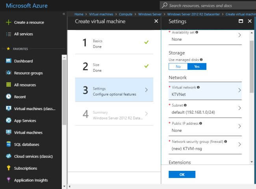The image size is (256, 189).
Task: Click the OK button
Action: 182,174
